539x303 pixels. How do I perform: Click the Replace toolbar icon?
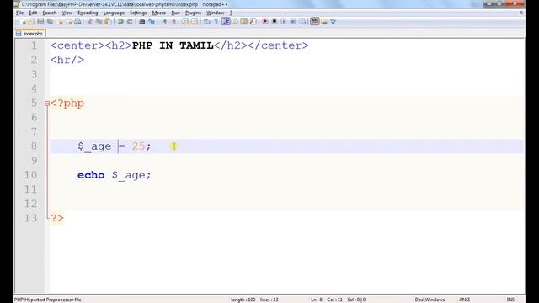[152, 22]
